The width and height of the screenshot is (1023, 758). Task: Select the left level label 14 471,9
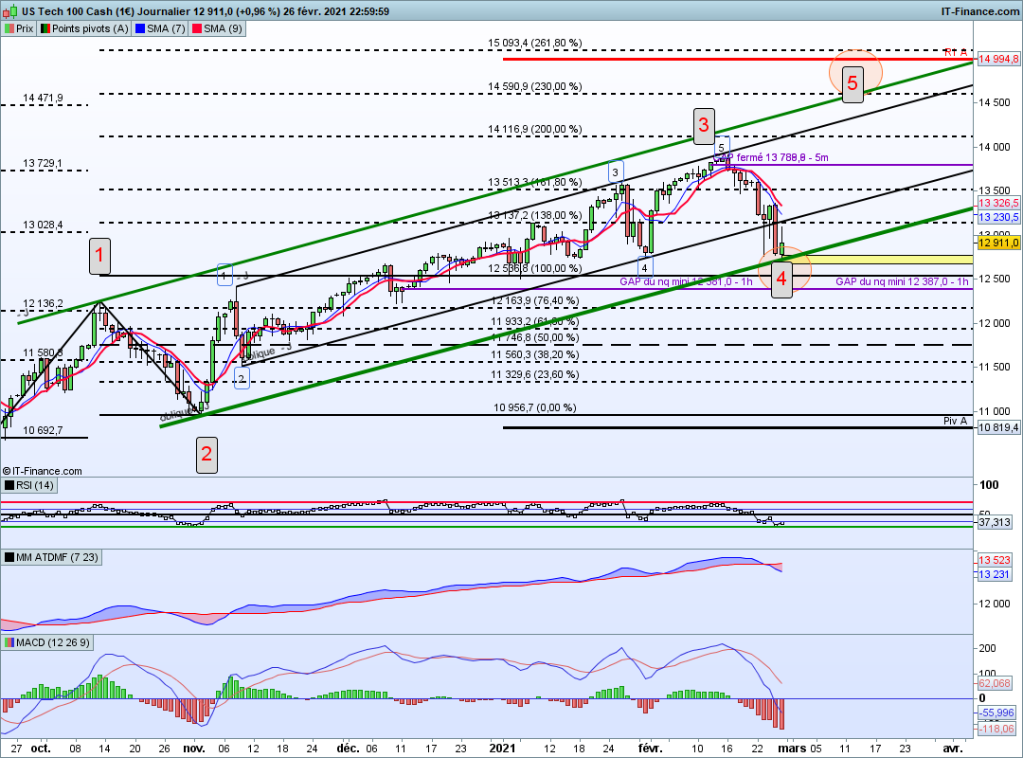click(x=43, y=98)
